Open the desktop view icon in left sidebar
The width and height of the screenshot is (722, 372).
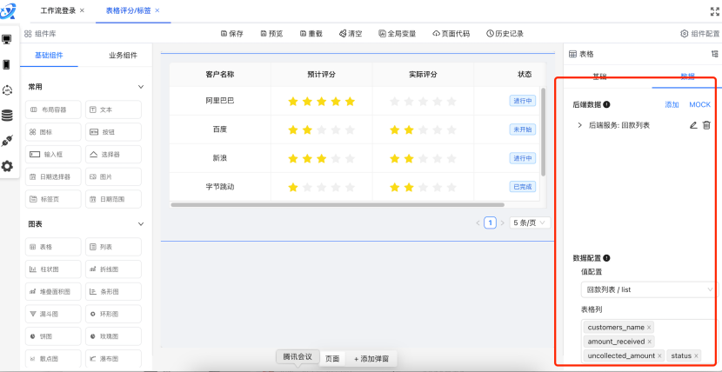pyautogui.click(x=7, y=39)
